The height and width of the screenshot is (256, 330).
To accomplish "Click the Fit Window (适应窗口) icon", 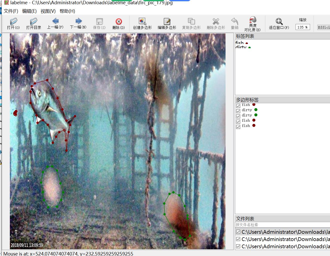I will [279, 21].
